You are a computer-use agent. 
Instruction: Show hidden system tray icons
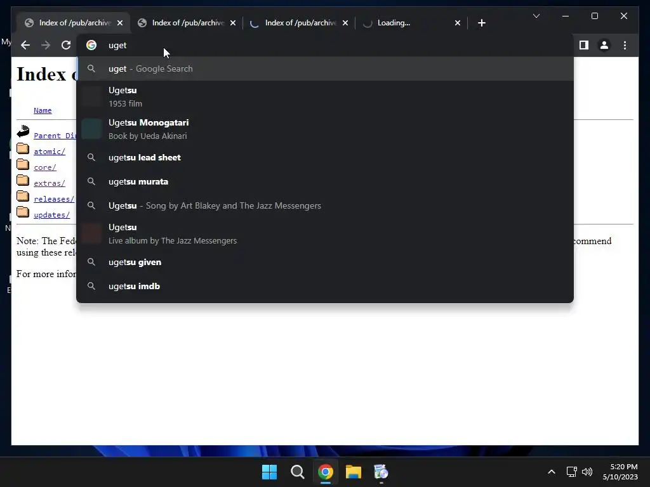(552, 472)
